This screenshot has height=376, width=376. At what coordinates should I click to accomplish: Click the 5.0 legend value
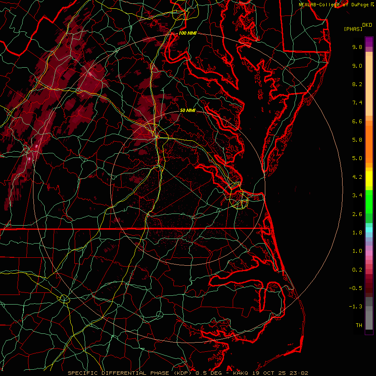[357, 158]
